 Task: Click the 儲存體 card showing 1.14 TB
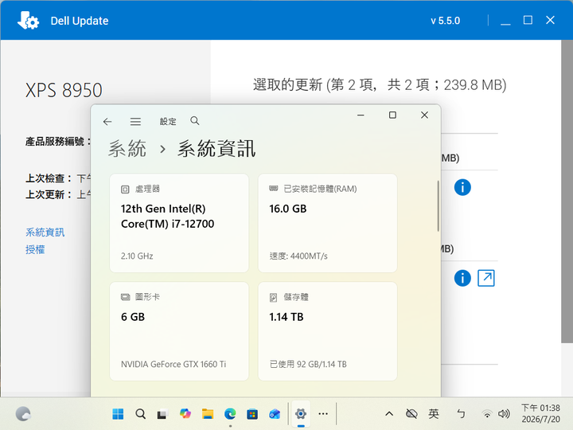click(327, 331)
